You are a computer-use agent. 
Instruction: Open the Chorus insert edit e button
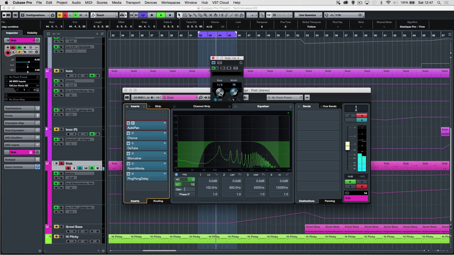pyautogui.click(x=133, y=133)
